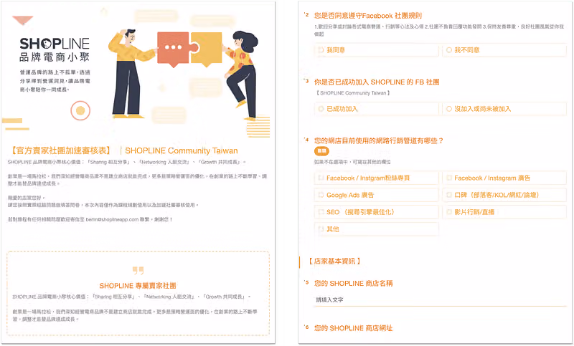Enable 影片行銷/直播 checkbox

504,212
